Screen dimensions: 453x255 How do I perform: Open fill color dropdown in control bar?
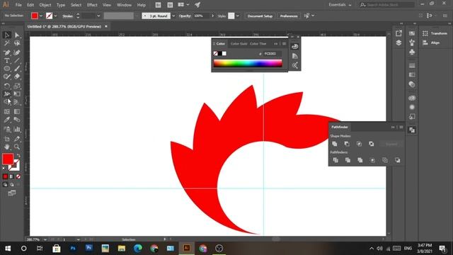point(41,16)
